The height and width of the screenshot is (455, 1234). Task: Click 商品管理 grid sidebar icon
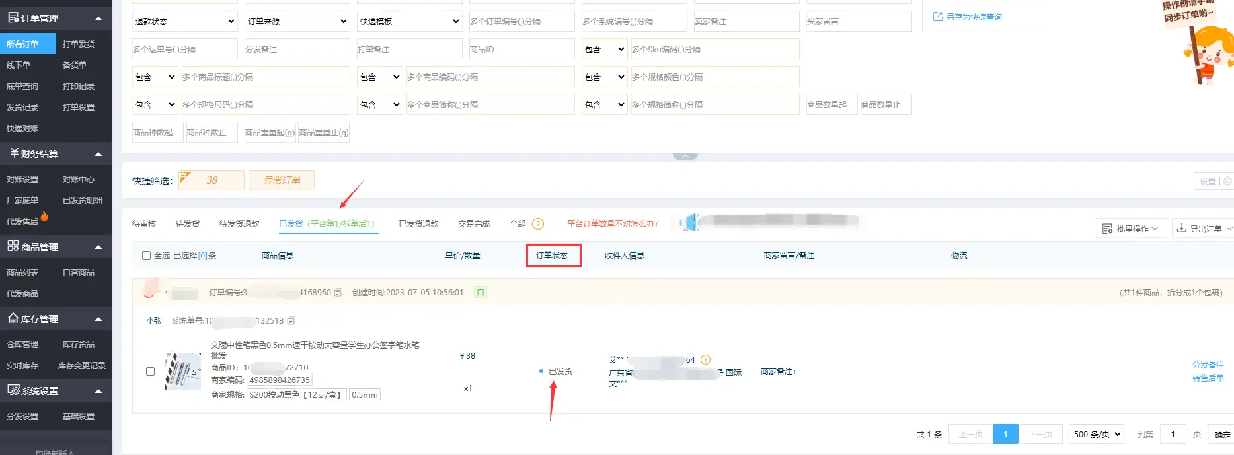(13, 246)
